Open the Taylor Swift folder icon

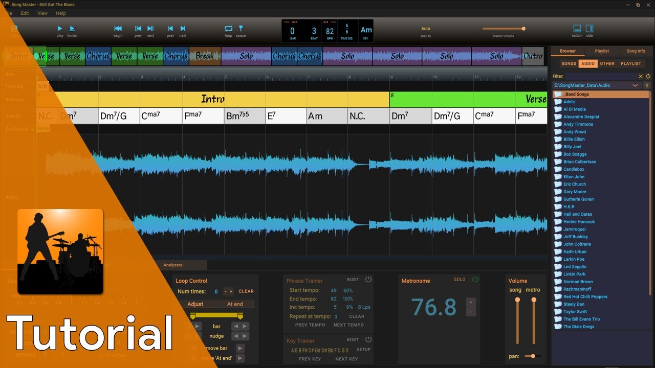pos(558,311)
